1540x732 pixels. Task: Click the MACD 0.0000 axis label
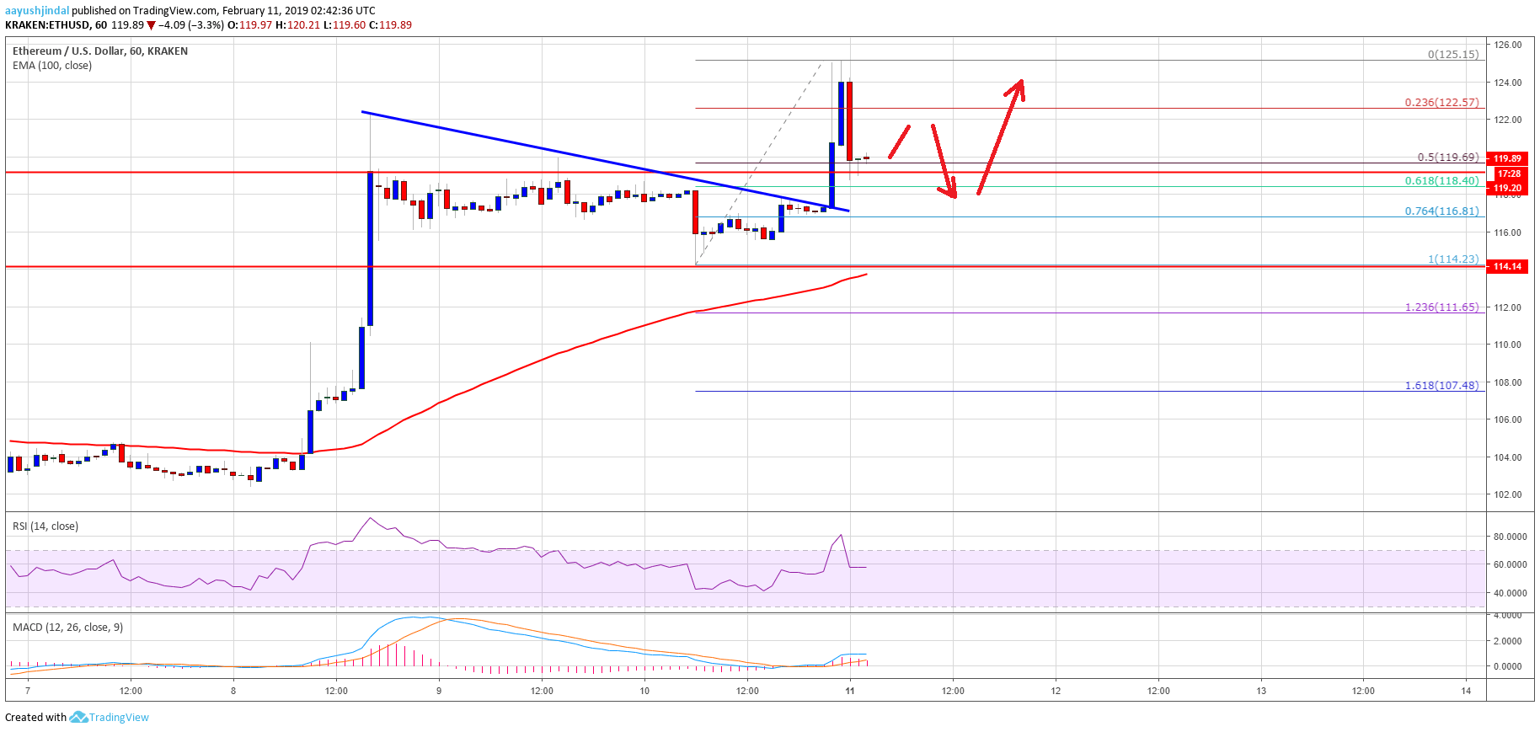click(x=1508, y=666)
